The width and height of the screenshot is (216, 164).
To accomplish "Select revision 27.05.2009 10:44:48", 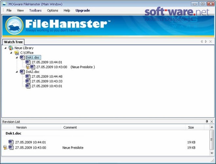I will 47,76.
